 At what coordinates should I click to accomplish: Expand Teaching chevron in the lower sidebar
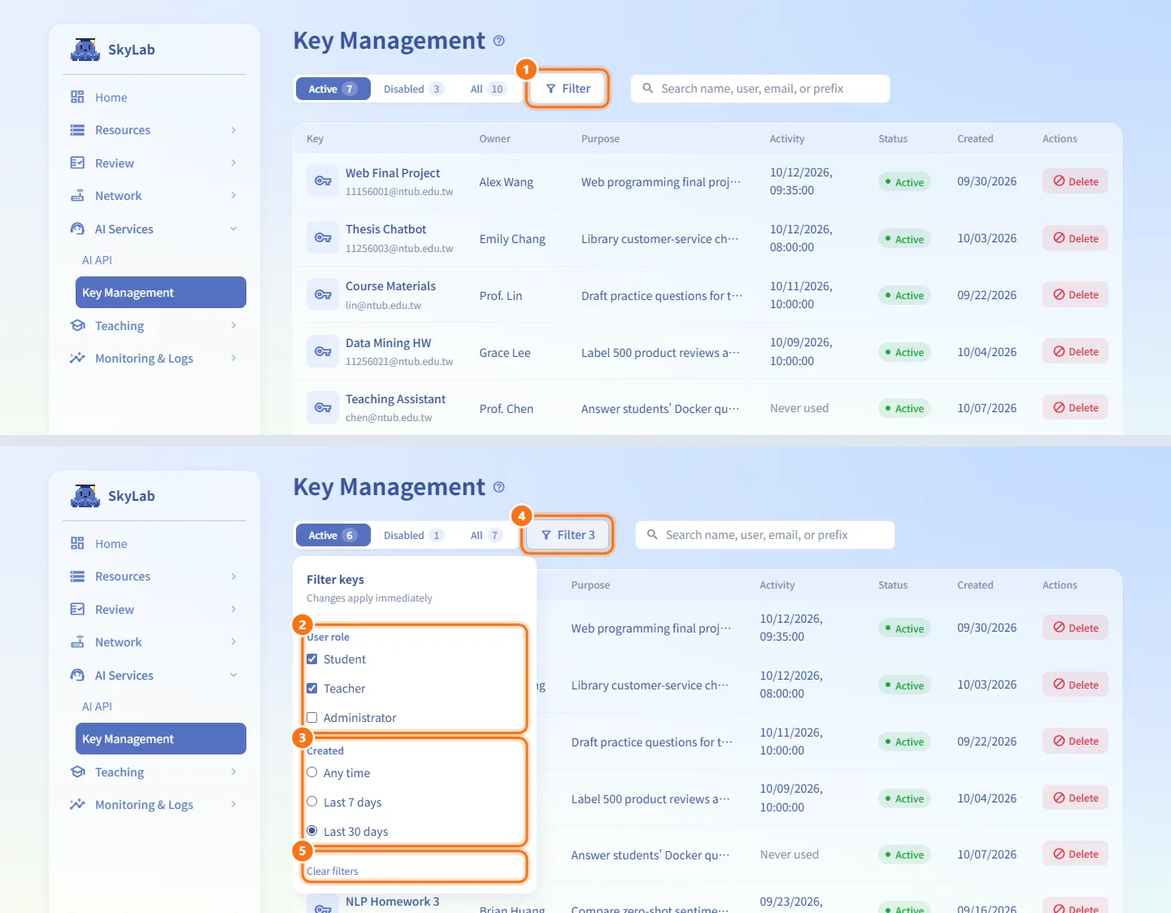[233, 772]
